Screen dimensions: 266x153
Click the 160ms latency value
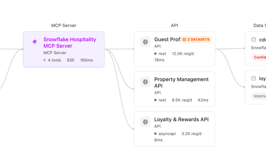point(86,60)
